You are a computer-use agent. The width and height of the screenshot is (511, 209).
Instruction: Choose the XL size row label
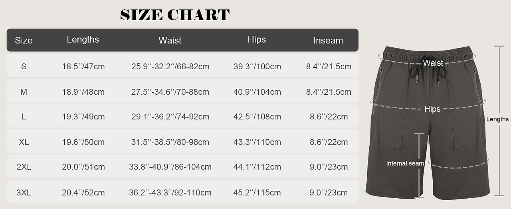click(x=24, y=142)
